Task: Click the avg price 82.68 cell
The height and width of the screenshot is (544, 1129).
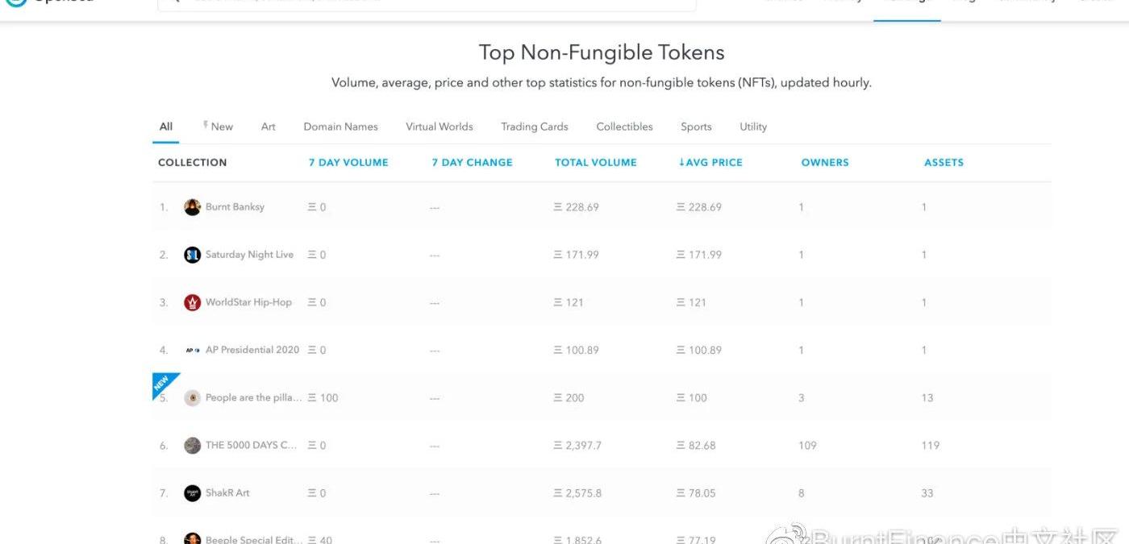Action: [696, 445]
